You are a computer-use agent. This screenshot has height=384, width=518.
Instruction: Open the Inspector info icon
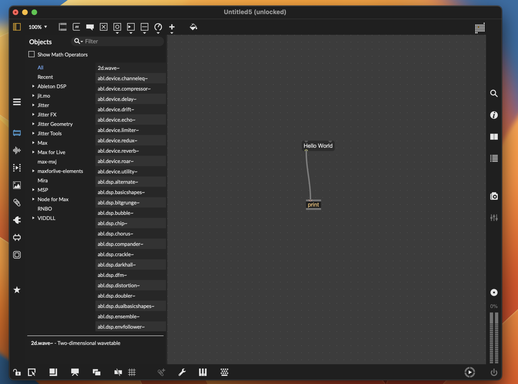coord(494,115)
